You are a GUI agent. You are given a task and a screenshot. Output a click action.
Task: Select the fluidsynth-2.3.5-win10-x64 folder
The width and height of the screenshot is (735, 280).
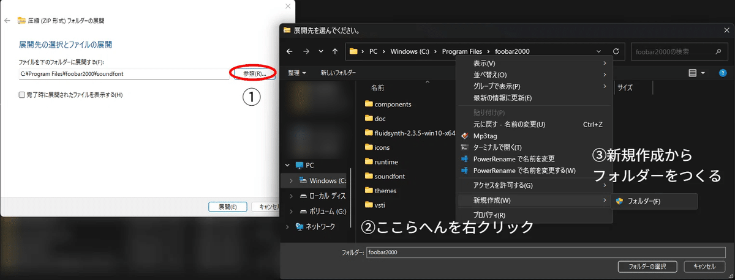point(410,133)
